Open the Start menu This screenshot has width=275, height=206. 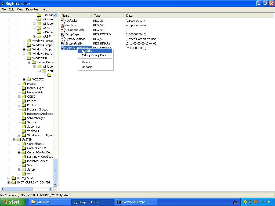13,202
